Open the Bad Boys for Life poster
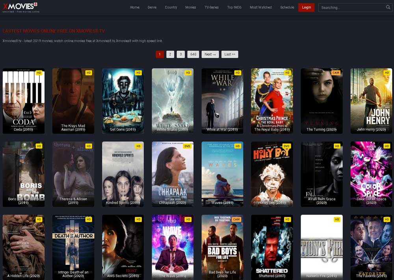The image size is (394, 280). pos(222,247)
